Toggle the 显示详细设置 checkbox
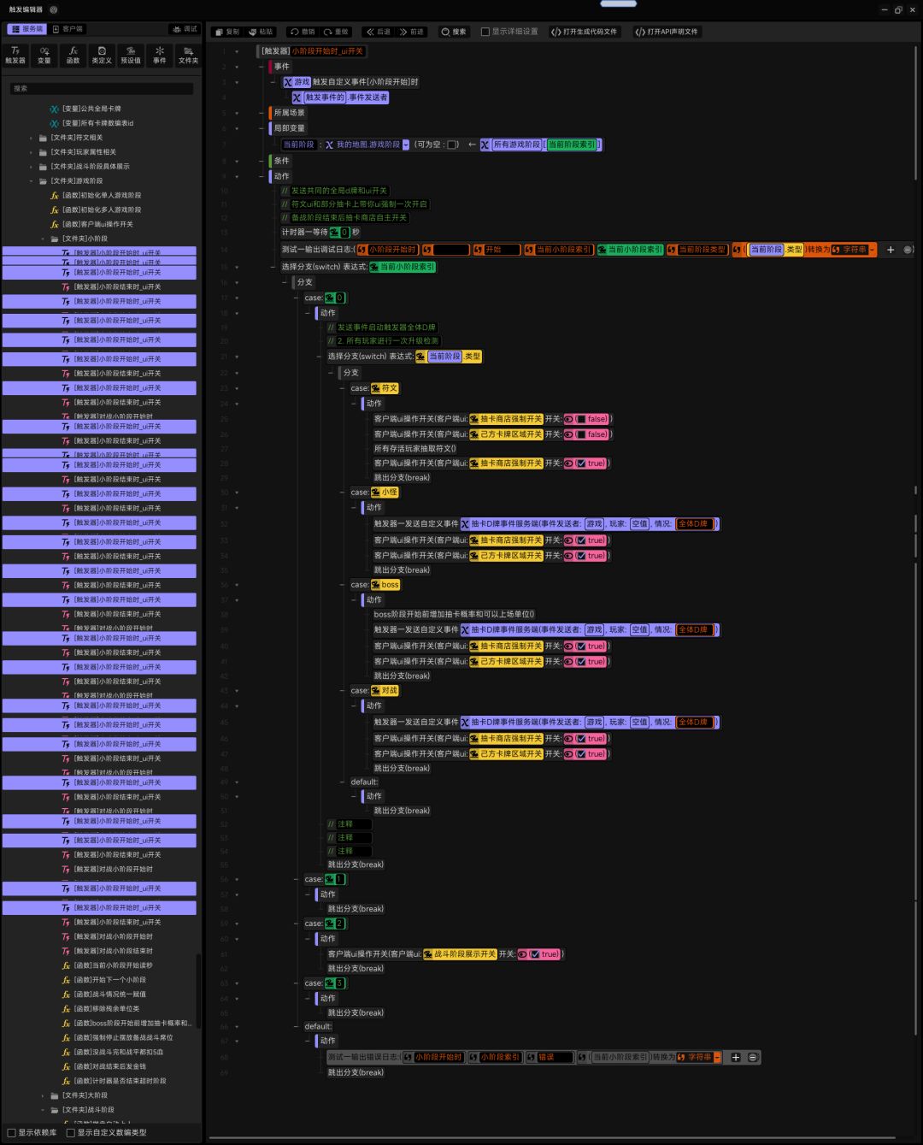The width and height of the screenshot is (923, 1145). click(485, 32)
